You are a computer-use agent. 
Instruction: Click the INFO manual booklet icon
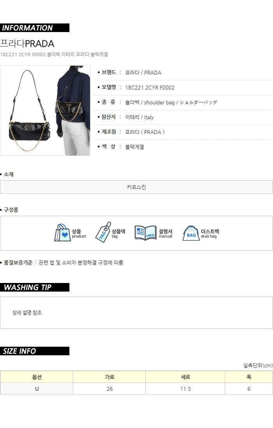click(145, 233)
